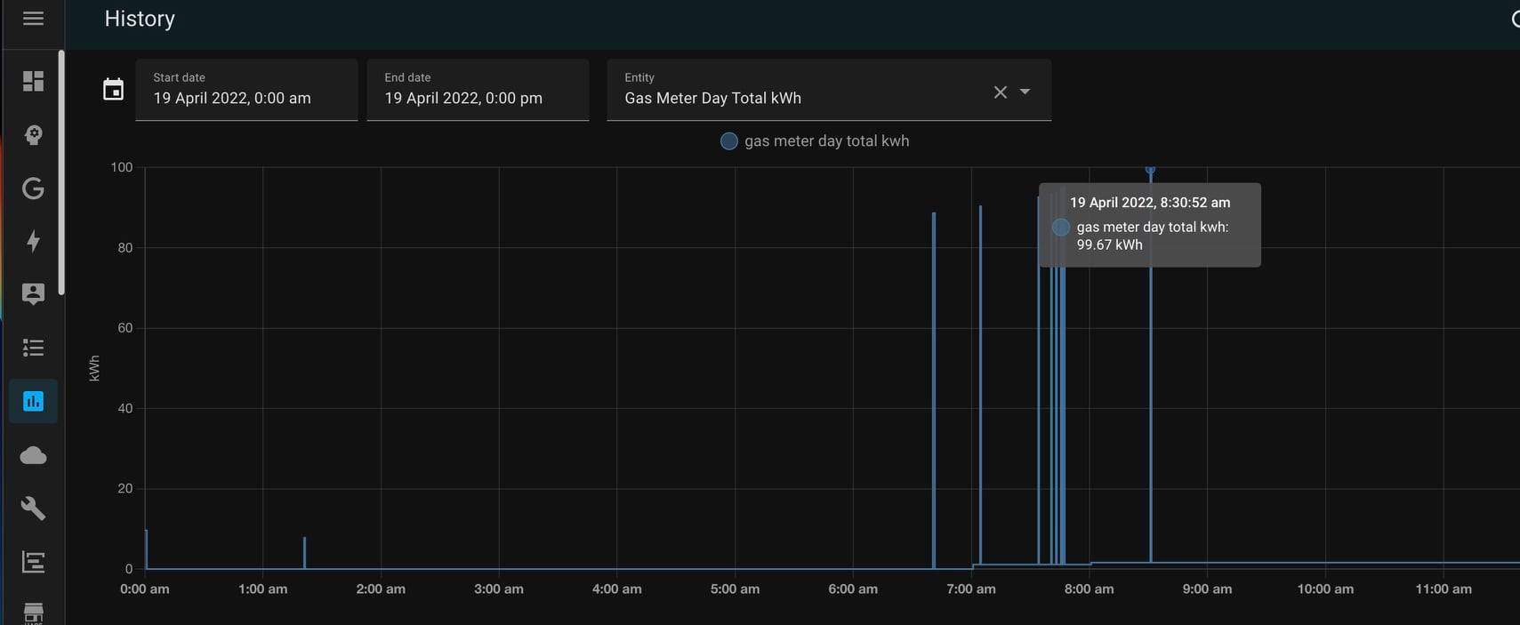Open the map person icon in sidebar
Screen dimensions: 1520x625
click(x=33, y=294)
